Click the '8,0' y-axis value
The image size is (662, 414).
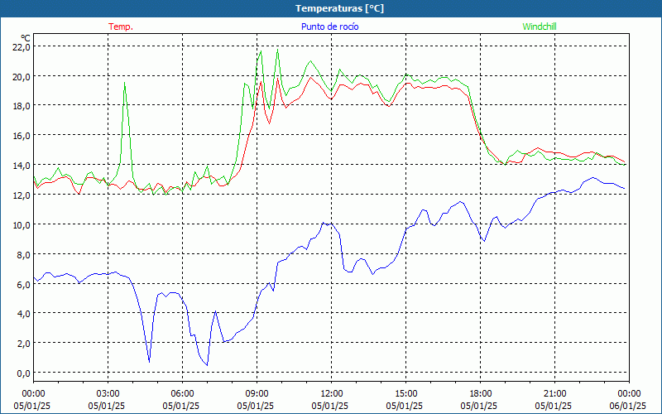click(23, 254)
